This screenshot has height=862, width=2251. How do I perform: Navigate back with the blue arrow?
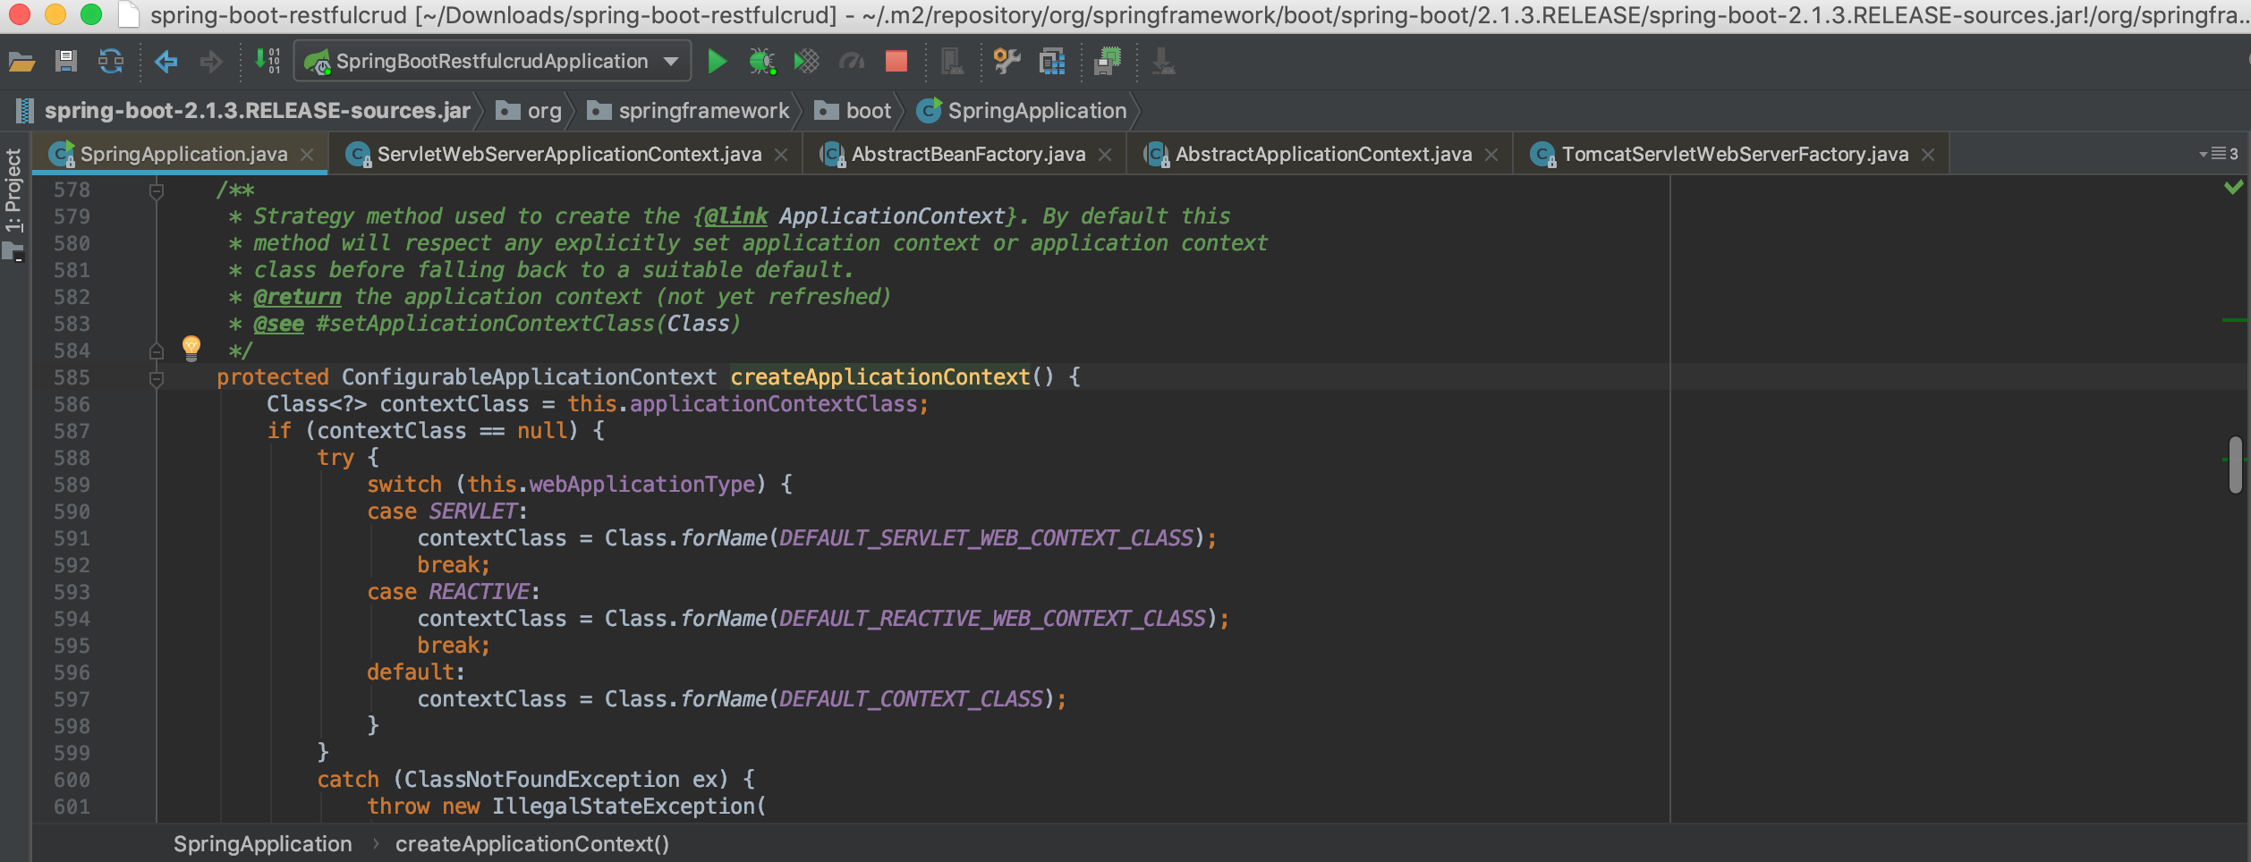166,62
